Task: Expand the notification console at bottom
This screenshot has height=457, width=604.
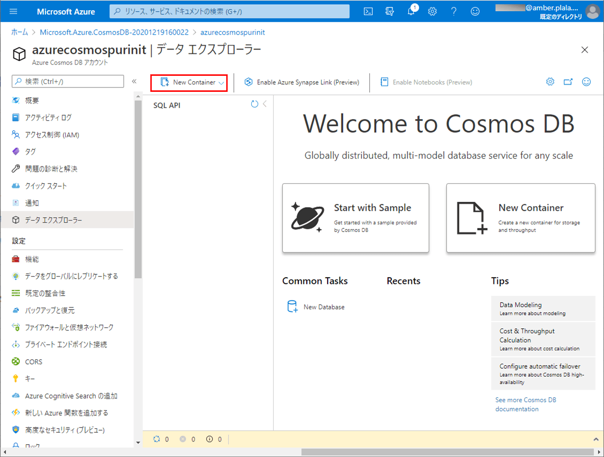Action: click(x=596, y=439)
